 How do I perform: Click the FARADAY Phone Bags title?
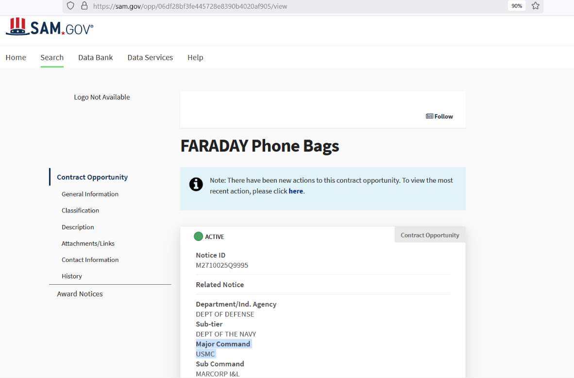pos(260,146)
